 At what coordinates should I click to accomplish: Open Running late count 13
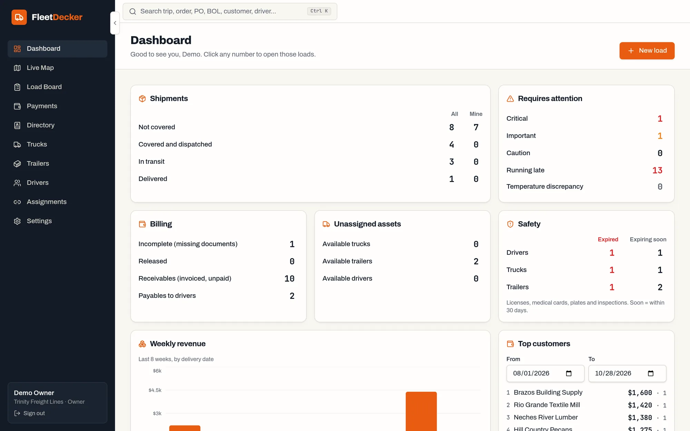coord(657,170)
